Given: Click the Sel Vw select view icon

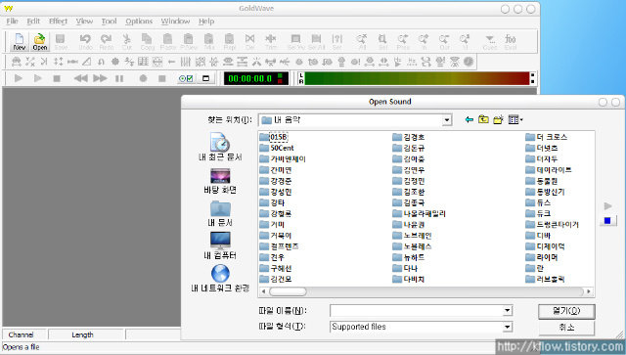Looking at the screenshot, I should (295, 42).
